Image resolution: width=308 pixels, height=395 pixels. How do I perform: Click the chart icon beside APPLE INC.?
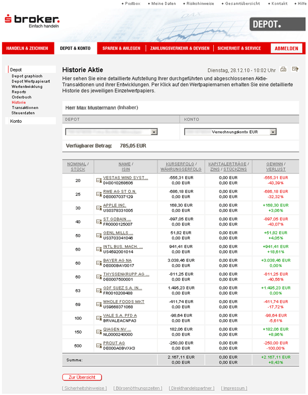99,208
